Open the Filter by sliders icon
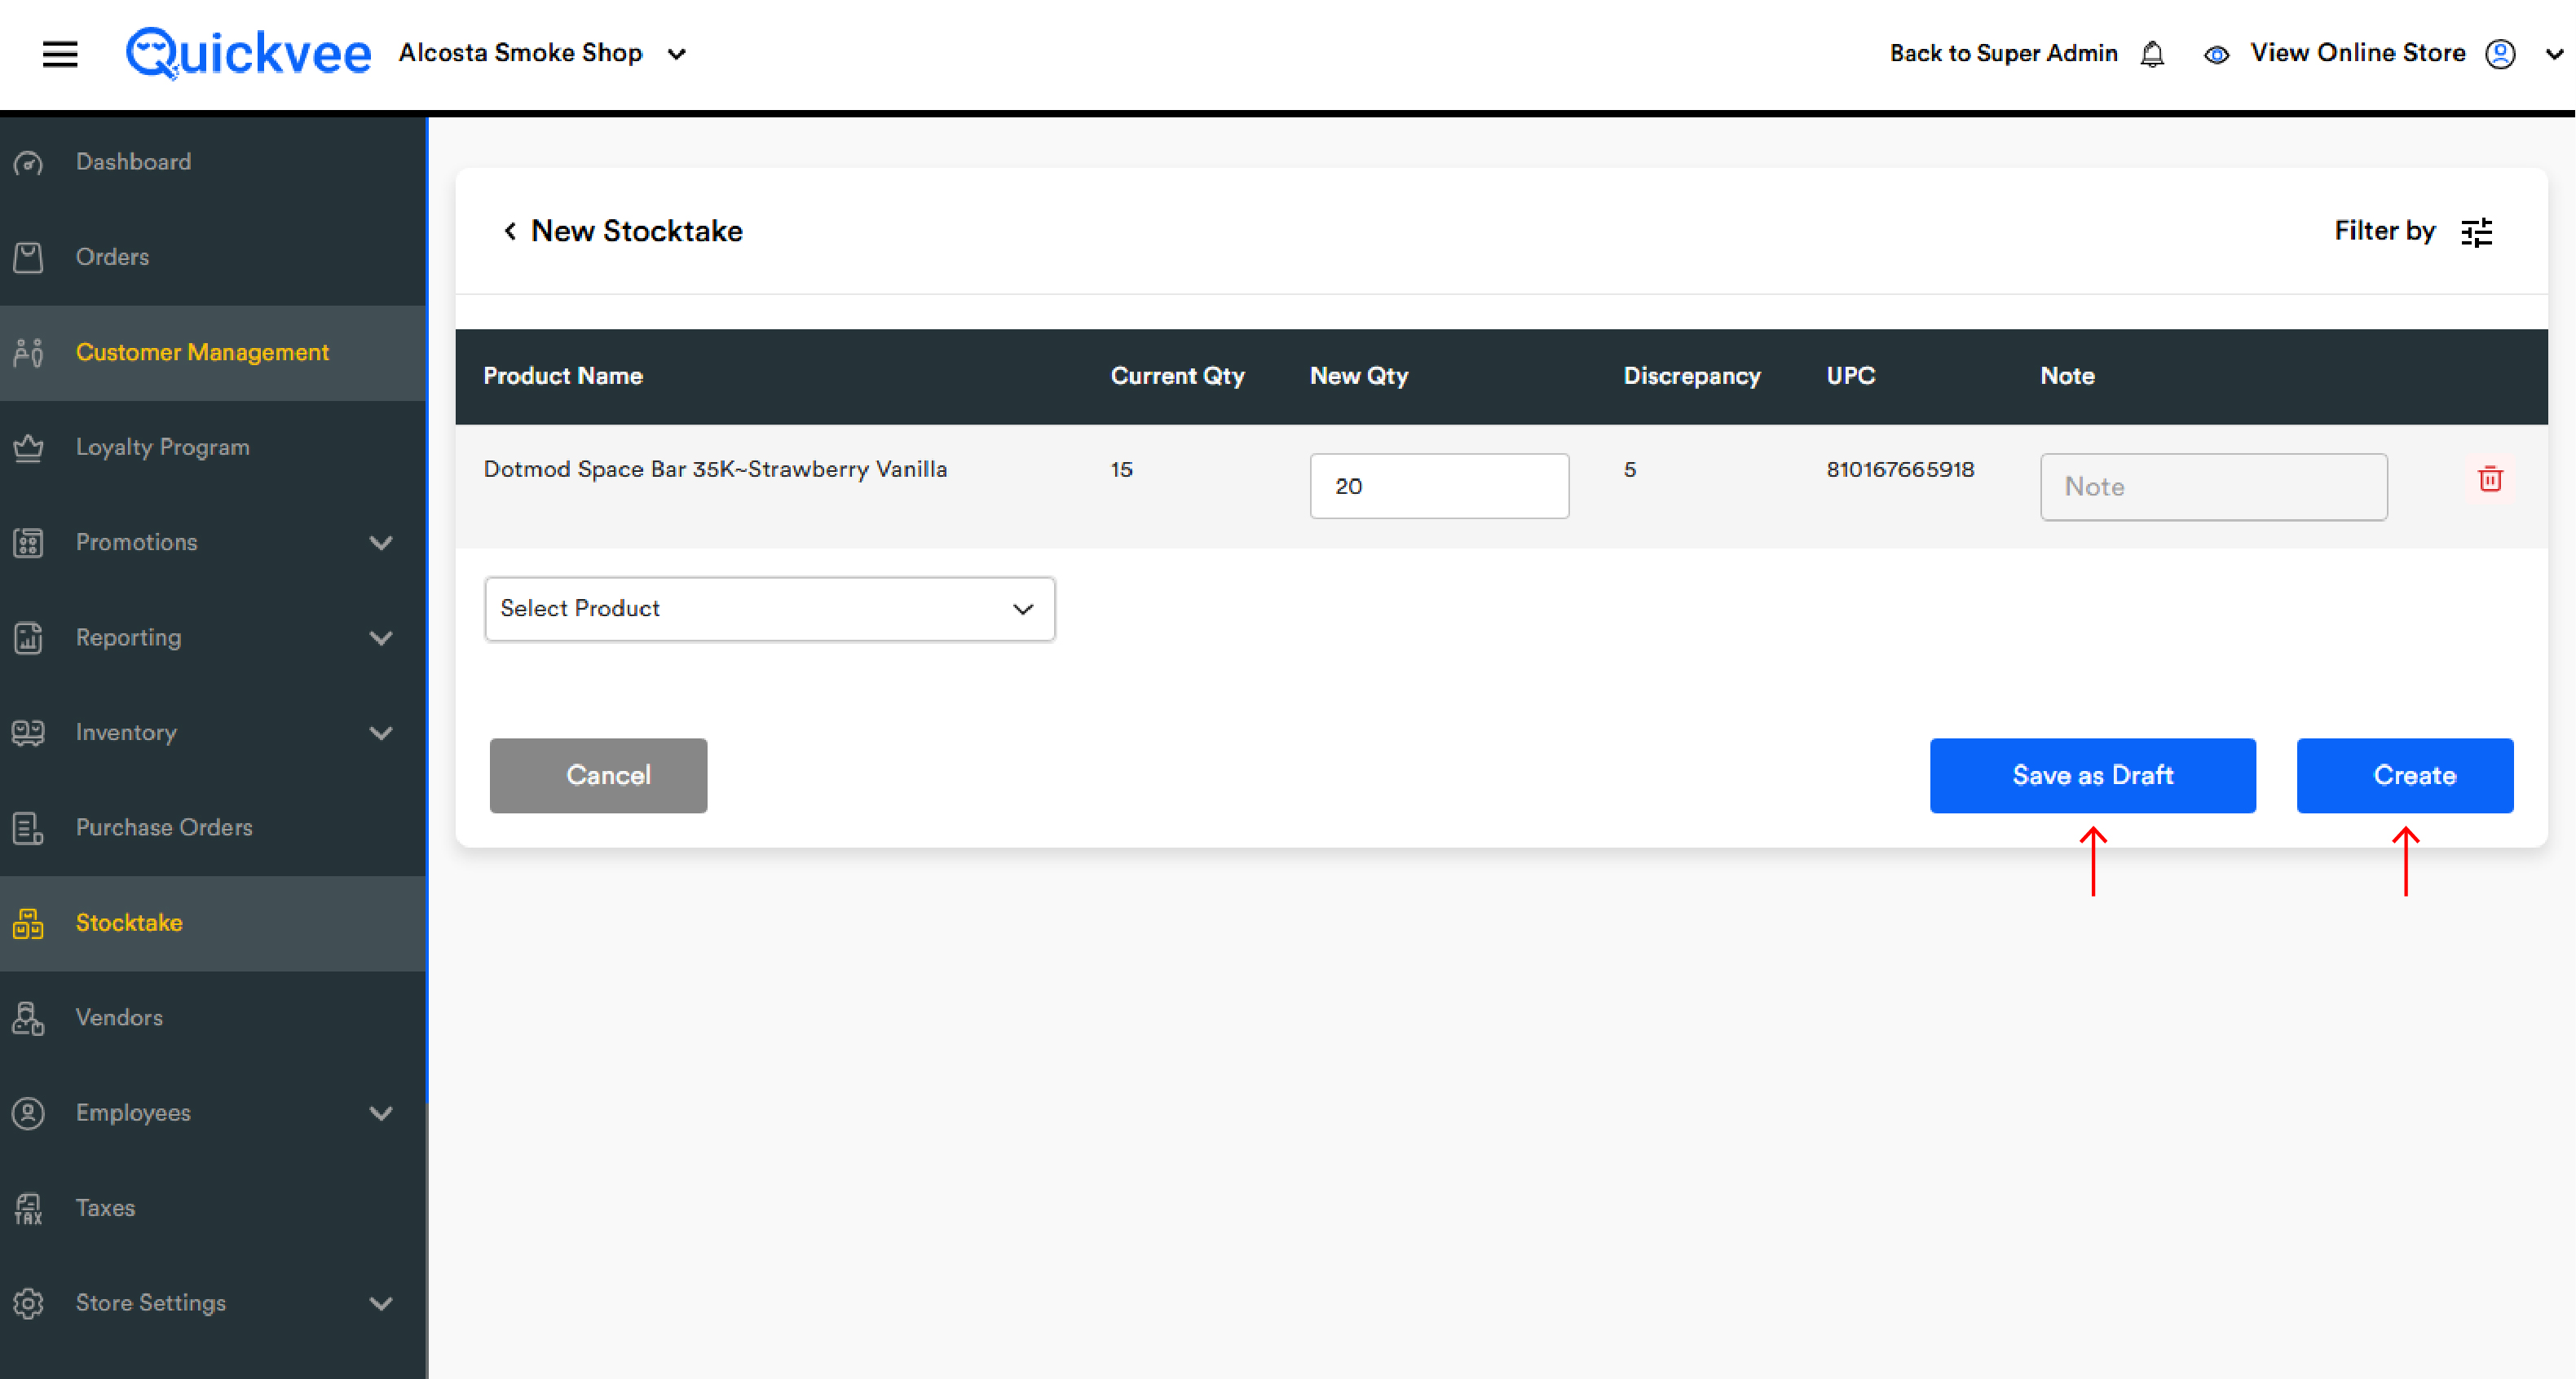This screenshot has height=1379, width=2576. [2476, 232]
